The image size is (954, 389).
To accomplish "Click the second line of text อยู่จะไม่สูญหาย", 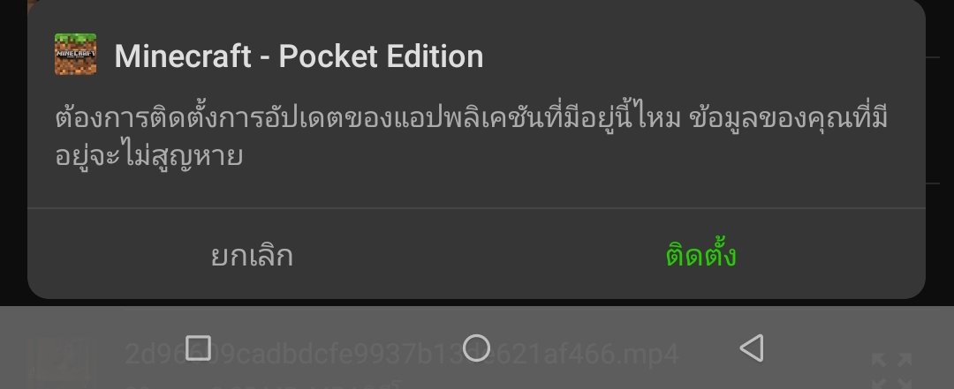I will (149, 155).
